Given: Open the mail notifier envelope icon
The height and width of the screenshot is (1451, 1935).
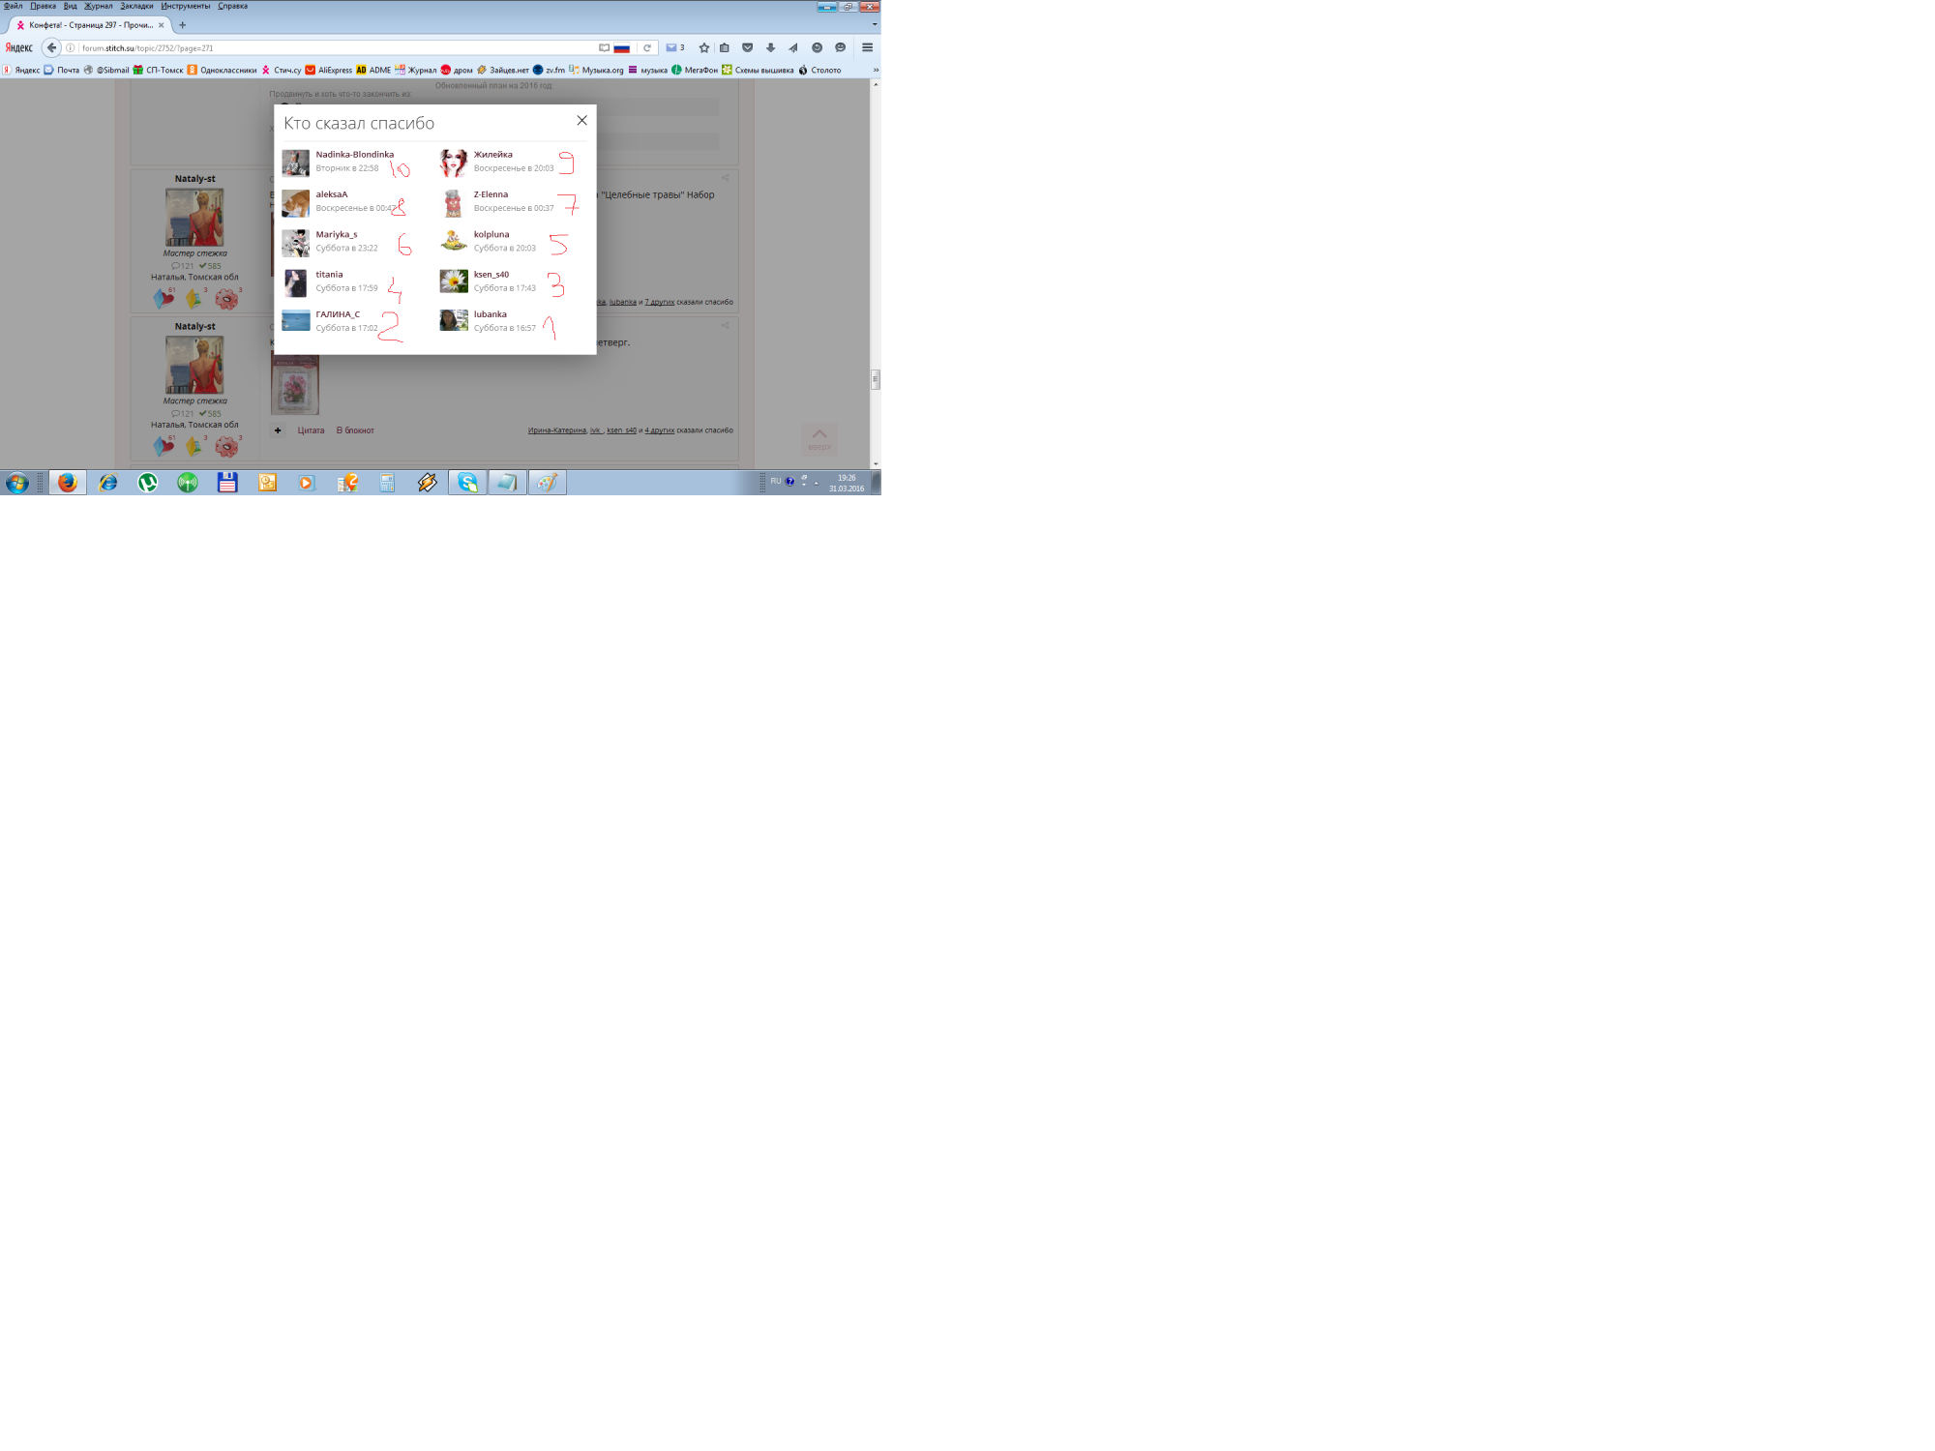Looking at the screenshot, I should (671, 47).
